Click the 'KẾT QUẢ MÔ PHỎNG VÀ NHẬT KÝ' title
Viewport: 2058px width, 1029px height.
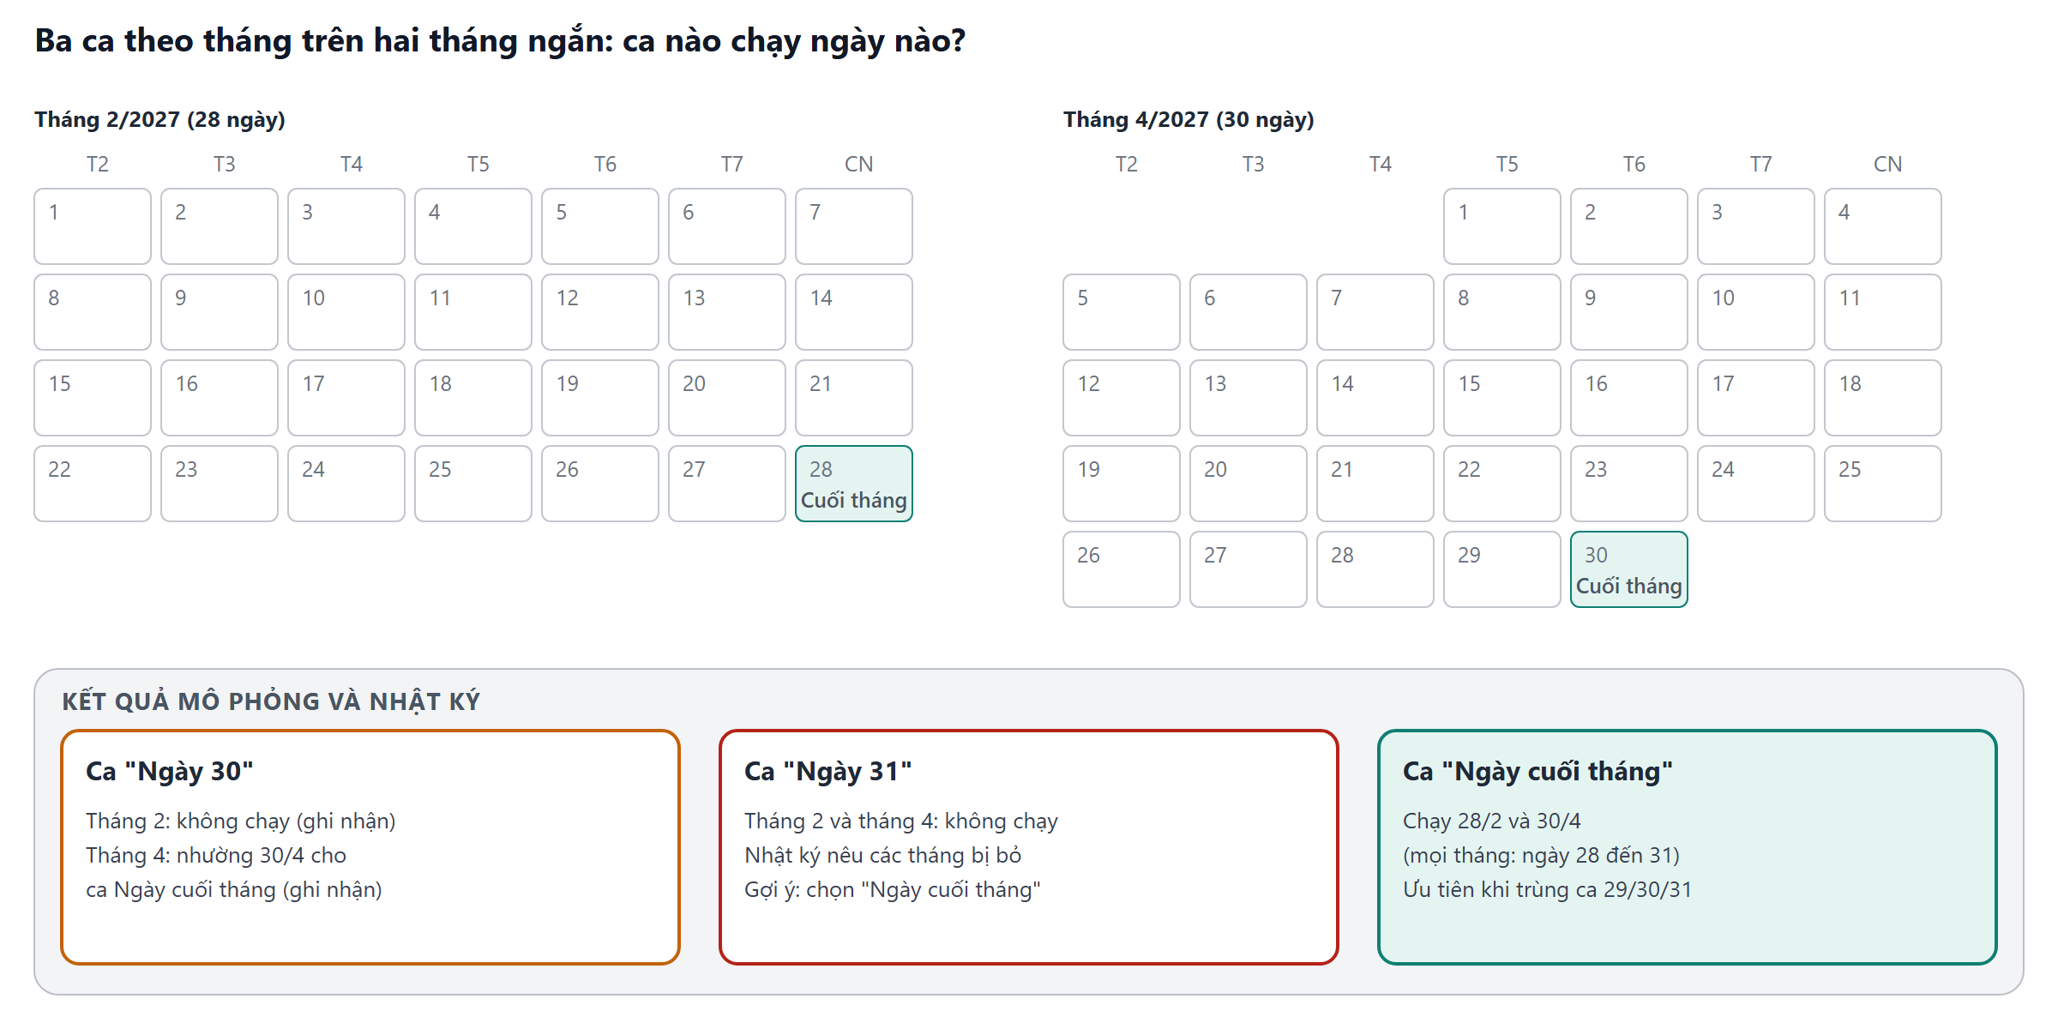pyautogui.click(x=271, y=701)
